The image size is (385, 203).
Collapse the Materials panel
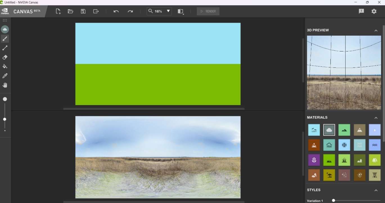[376, 117]
